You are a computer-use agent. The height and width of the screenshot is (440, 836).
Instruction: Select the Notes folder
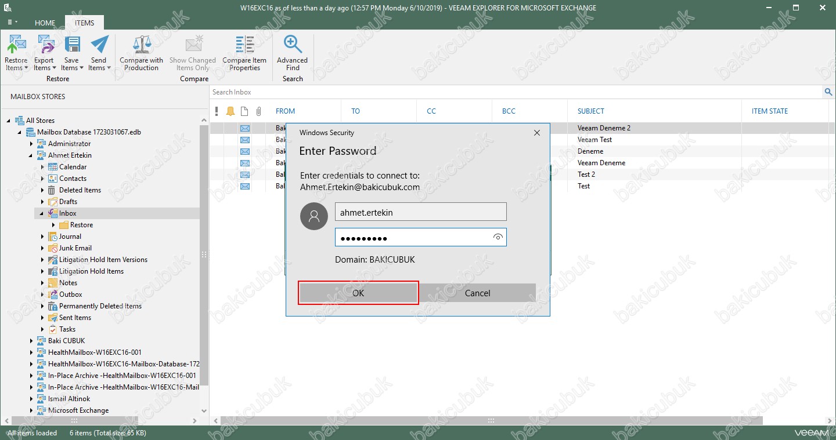point(68,283)
